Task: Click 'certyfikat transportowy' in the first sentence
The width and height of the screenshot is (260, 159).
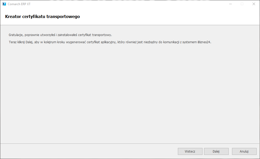Action: pyautogui.click(x=96, y=35)
